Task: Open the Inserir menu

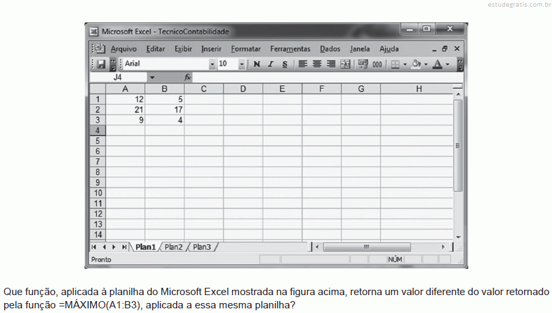Action: click(211, 49)
